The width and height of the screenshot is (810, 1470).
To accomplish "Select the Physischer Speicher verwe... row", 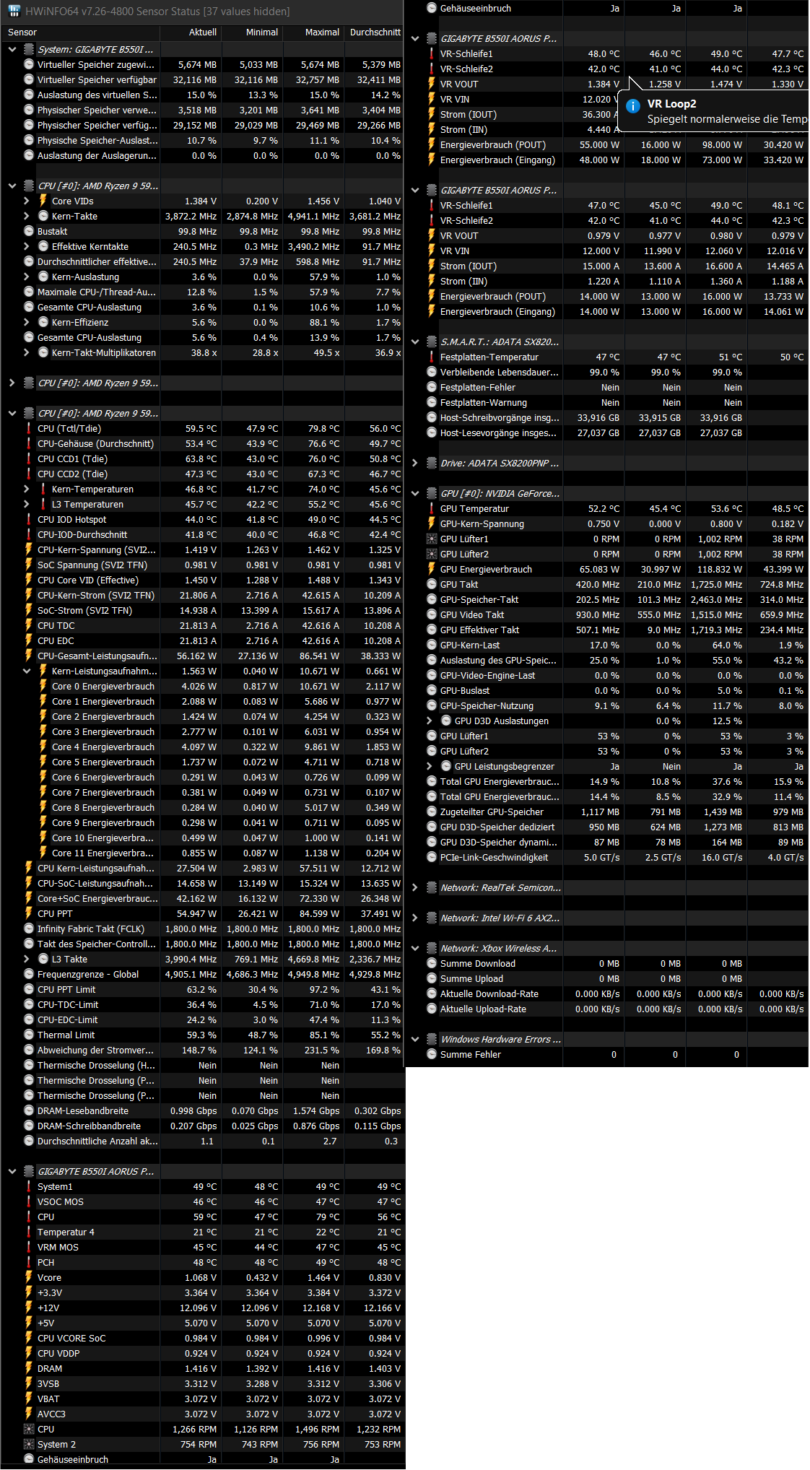I will [202, 110].
